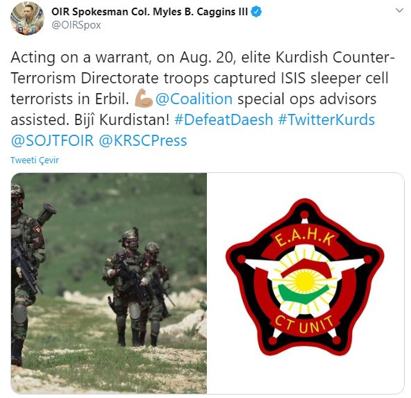Open the @OIRSpox handle
Image resolution: width=411 pixels, height=398 pixels.
76,25
